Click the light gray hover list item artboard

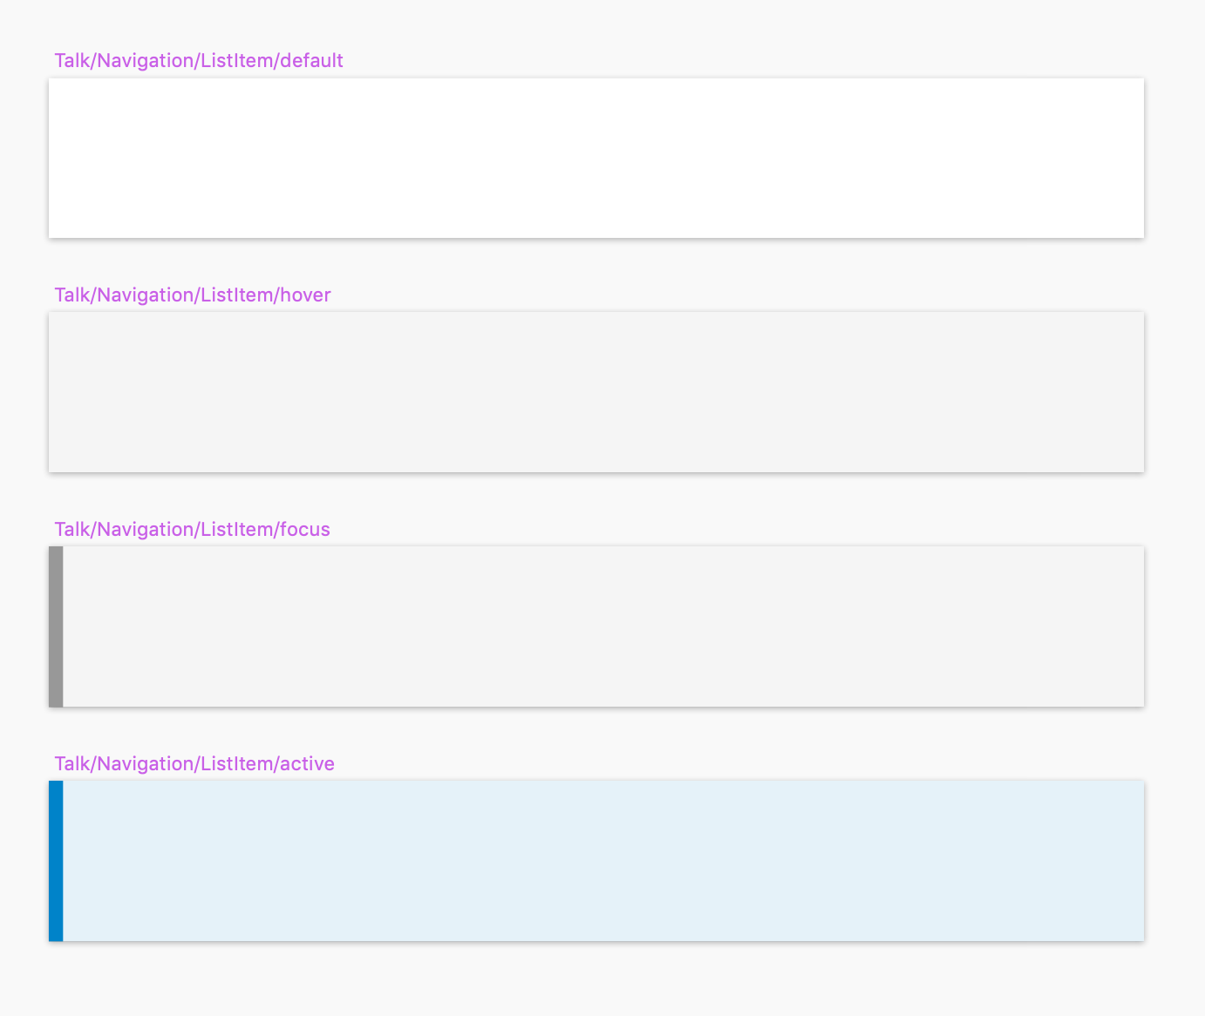coord(596,392)
